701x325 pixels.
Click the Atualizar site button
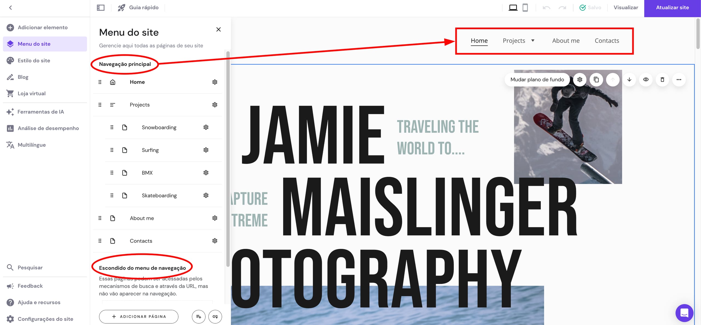click(672, 8)
